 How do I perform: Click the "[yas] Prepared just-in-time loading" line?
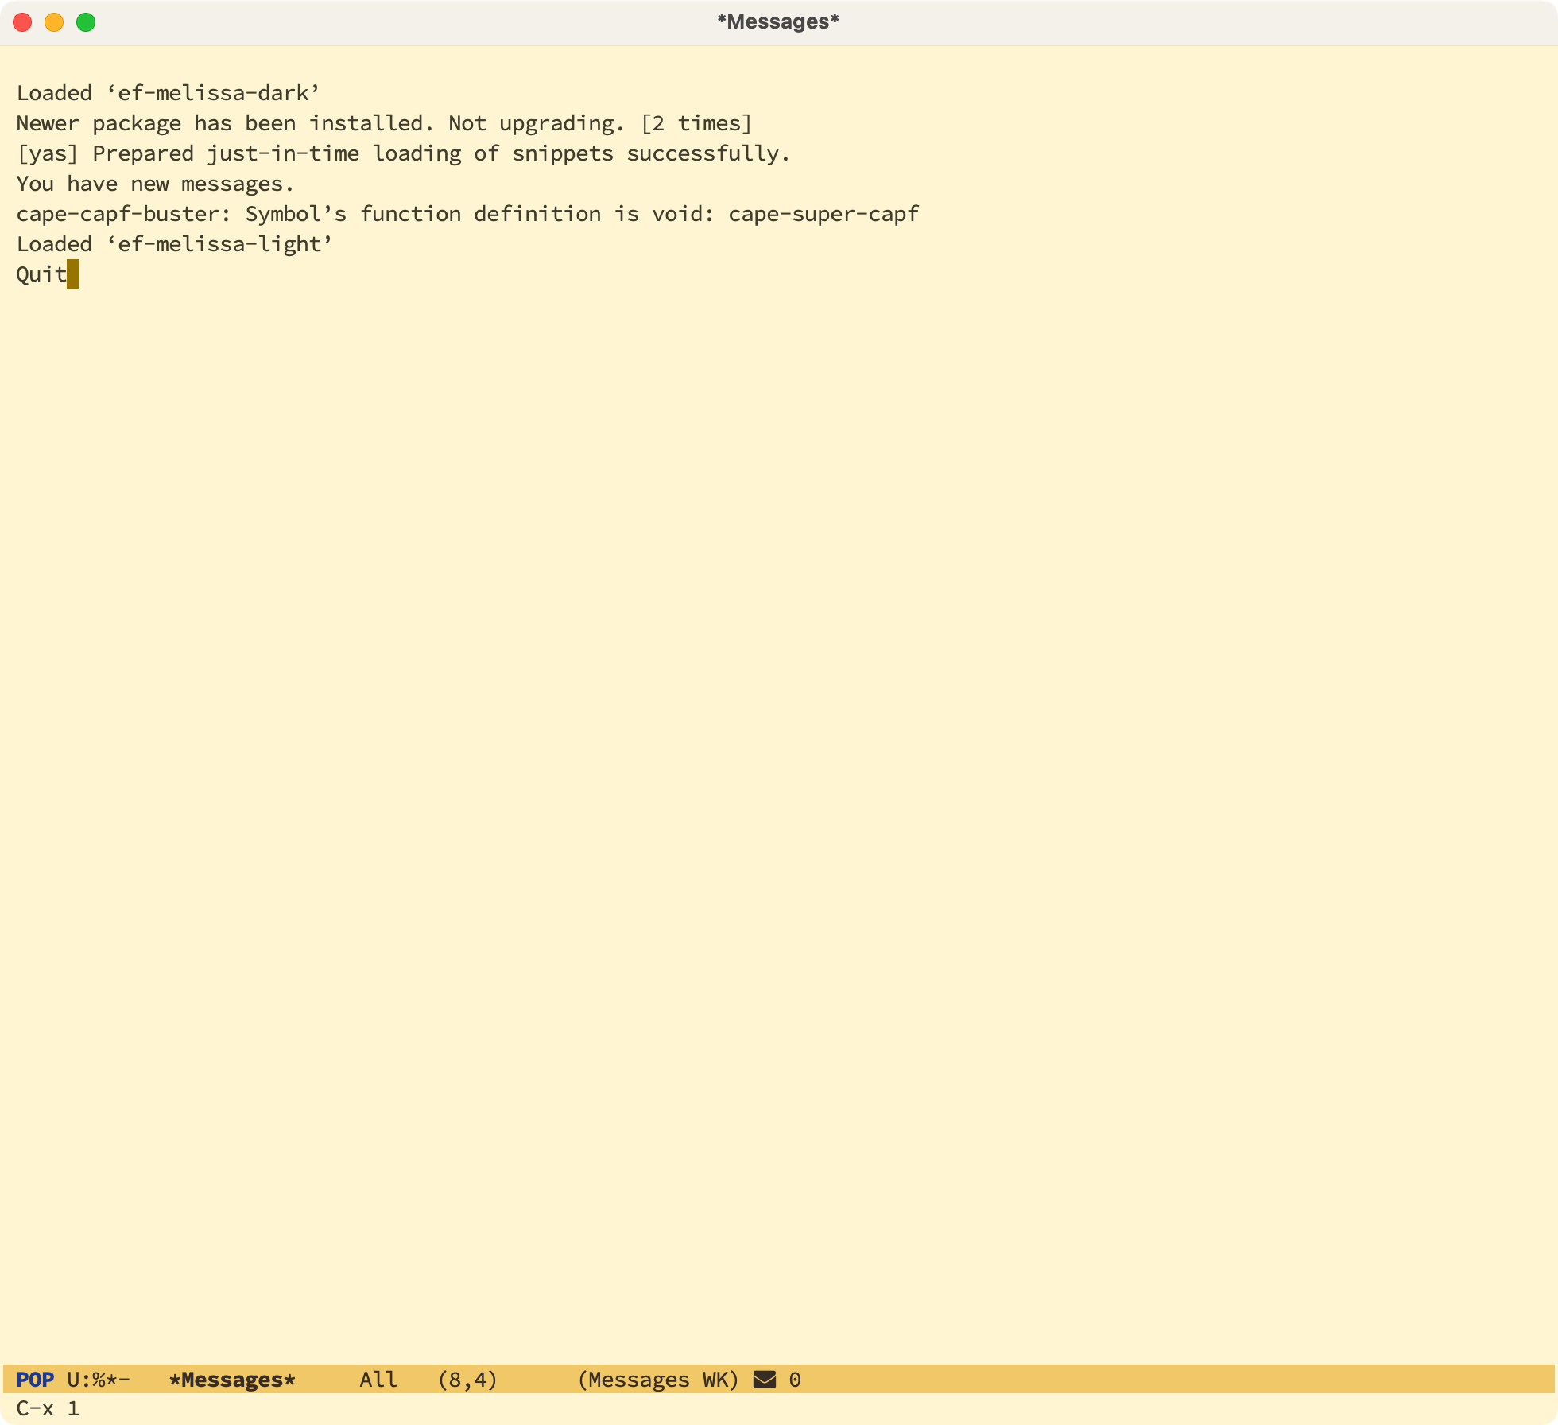[x=403, y=153]
